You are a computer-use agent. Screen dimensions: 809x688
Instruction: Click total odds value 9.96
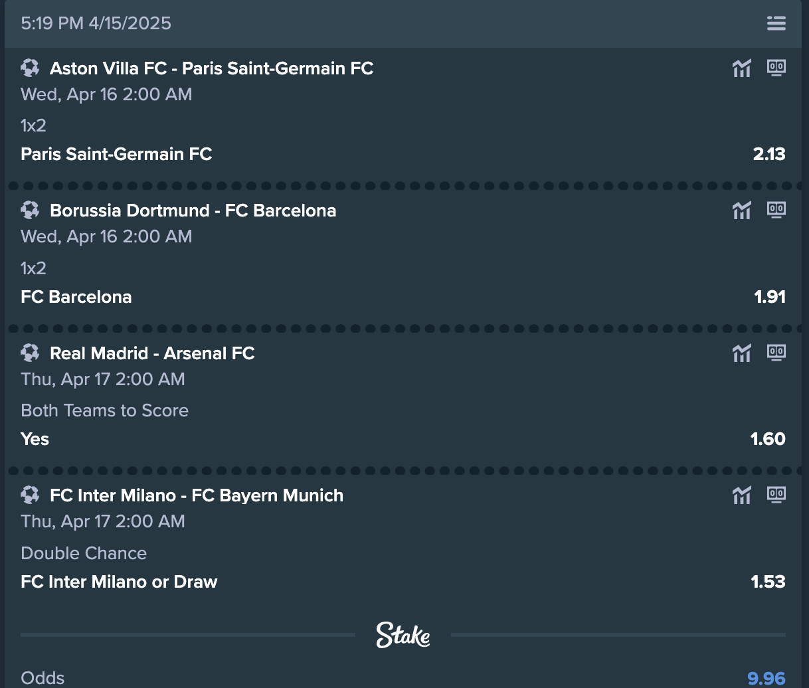766,678
